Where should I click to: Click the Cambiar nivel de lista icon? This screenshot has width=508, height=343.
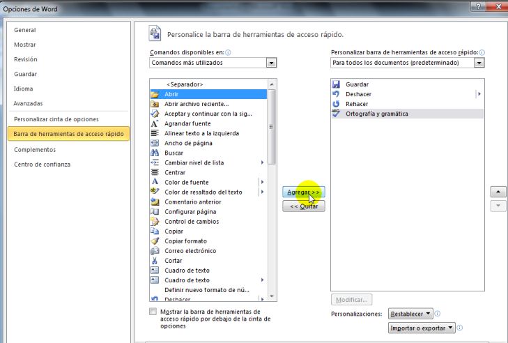click(x=155, y=162)
